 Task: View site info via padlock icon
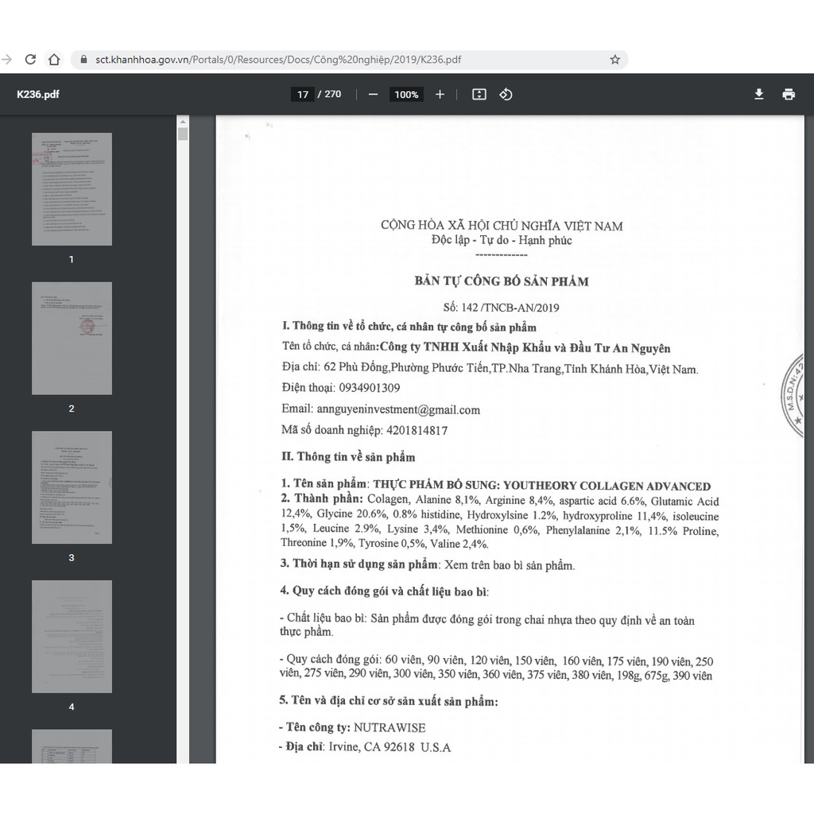[85, 60]
